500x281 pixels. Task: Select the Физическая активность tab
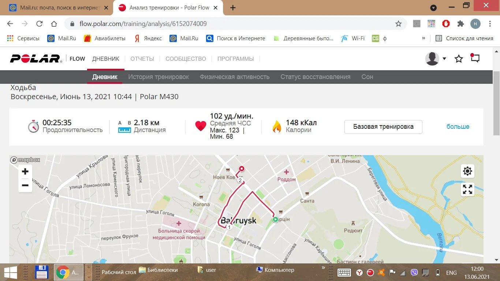pos(235,77)
